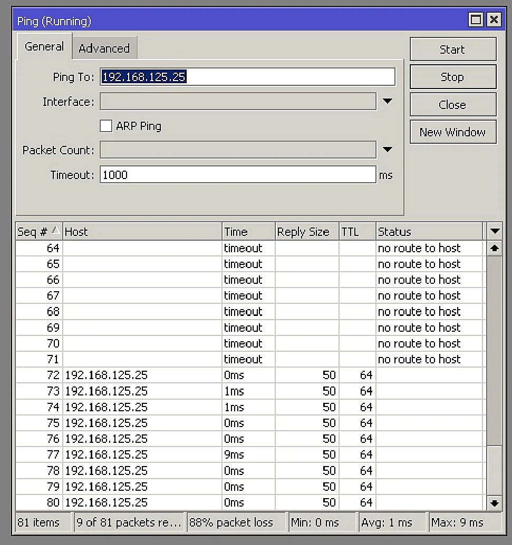512x545 pixels.
Task: Switch to the Advanced tab
Action: click(104, 48)
